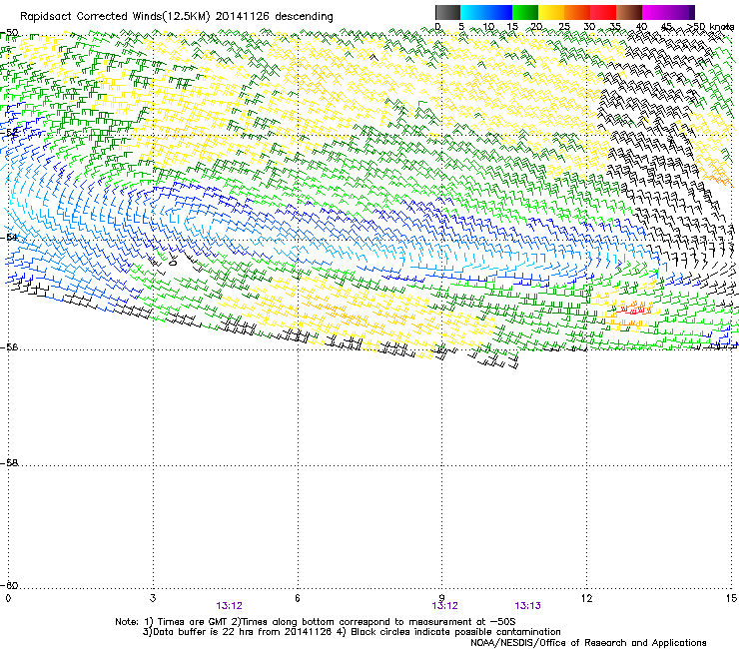This screenshot has height=649, width=739.
Task: Click the longitude '12' axis label
Action: (x=586, y=598)
